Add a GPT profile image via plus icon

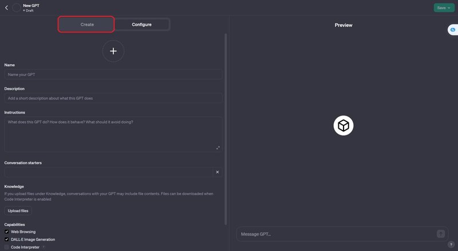[x=113, y=51]
